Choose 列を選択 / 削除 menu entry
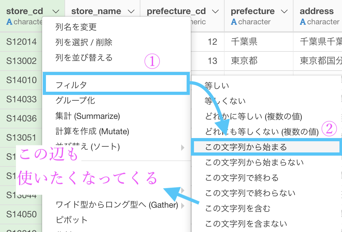 tap(84, 42)
